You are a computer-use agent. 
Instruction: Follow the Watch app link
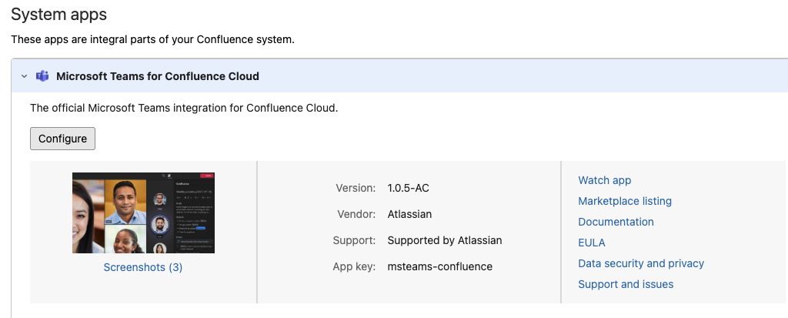point(605,180)
